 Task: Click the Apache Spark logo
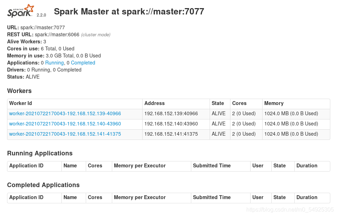tap(20, 11)
